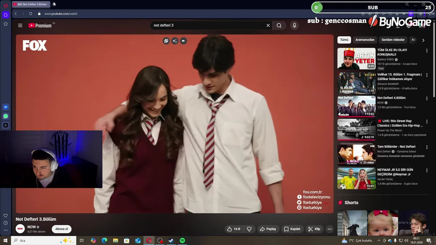Screen dimensions: 436x245
Task: Open more actions ellipsis below video
Action: [x=329, y=229]
